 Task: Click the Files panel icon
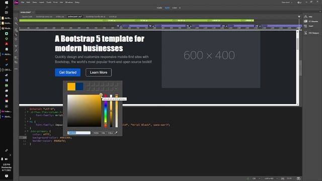click(x=305, y=17)
